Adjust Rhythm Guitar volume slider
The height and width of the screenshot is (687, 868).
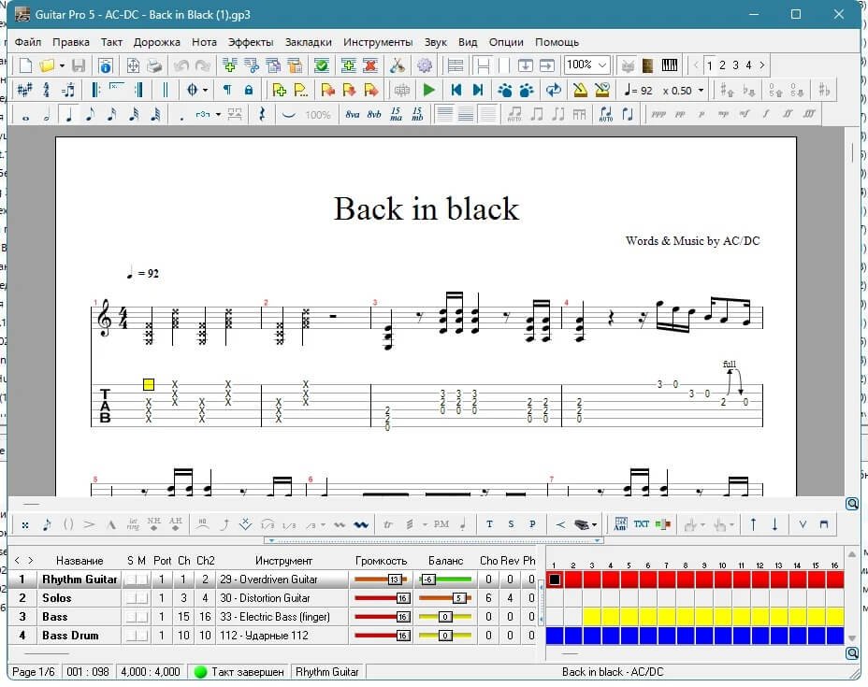[382, 580]
